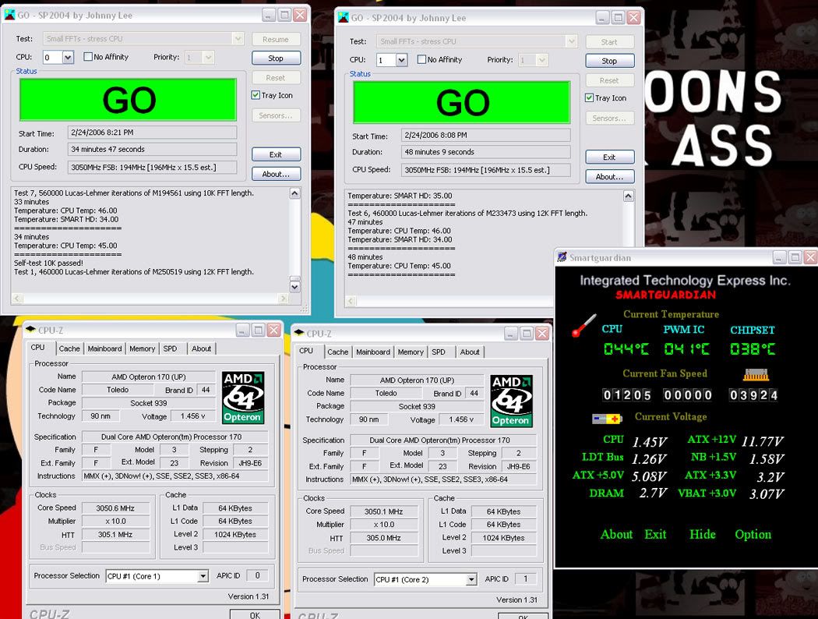
Task: Open About tab in right CPU-Z
Action: tap(470, 352)
